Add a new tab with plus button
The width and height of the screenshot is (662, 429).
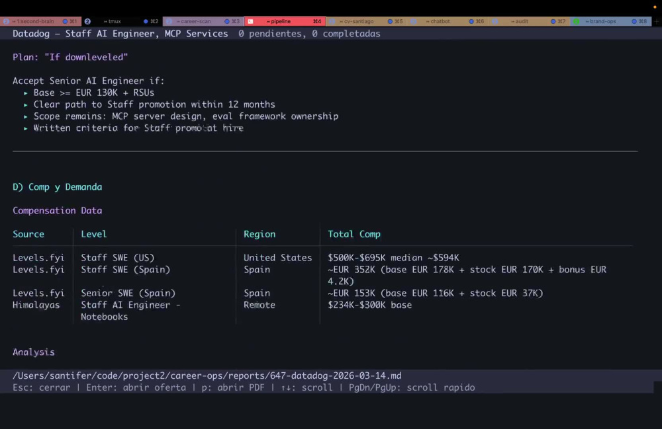[x=657, y=21]
